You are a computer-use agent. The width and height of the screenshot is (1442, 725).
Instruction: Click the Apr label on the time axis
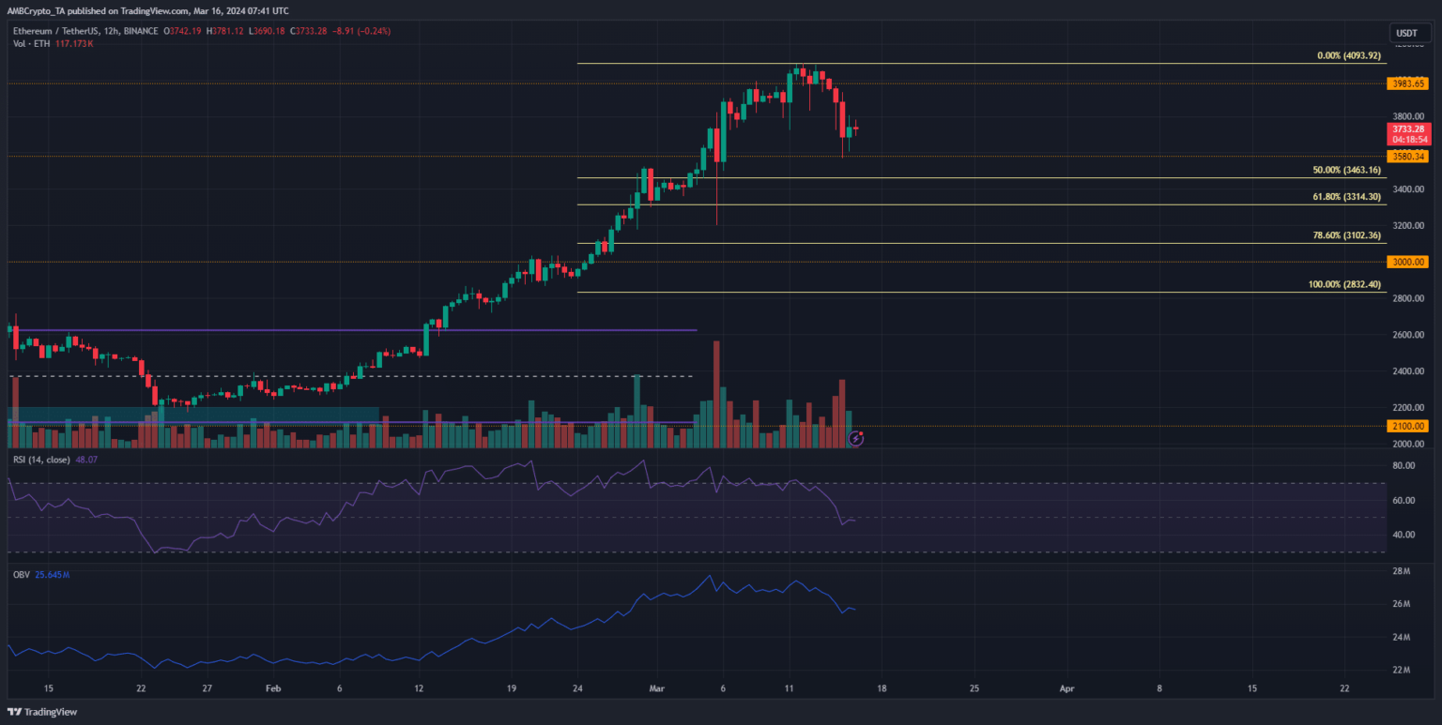1066,688
